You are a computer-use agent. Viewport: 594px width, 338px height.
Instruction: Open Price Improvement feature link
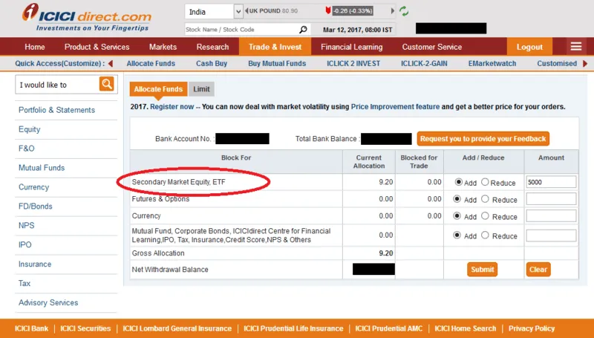(x=395, y=107)
